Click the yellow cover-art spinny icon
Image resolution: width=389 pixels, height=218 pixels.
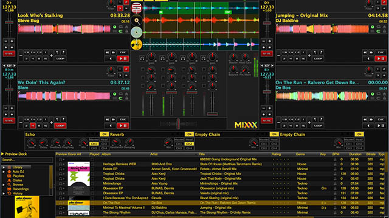[136, 44]
